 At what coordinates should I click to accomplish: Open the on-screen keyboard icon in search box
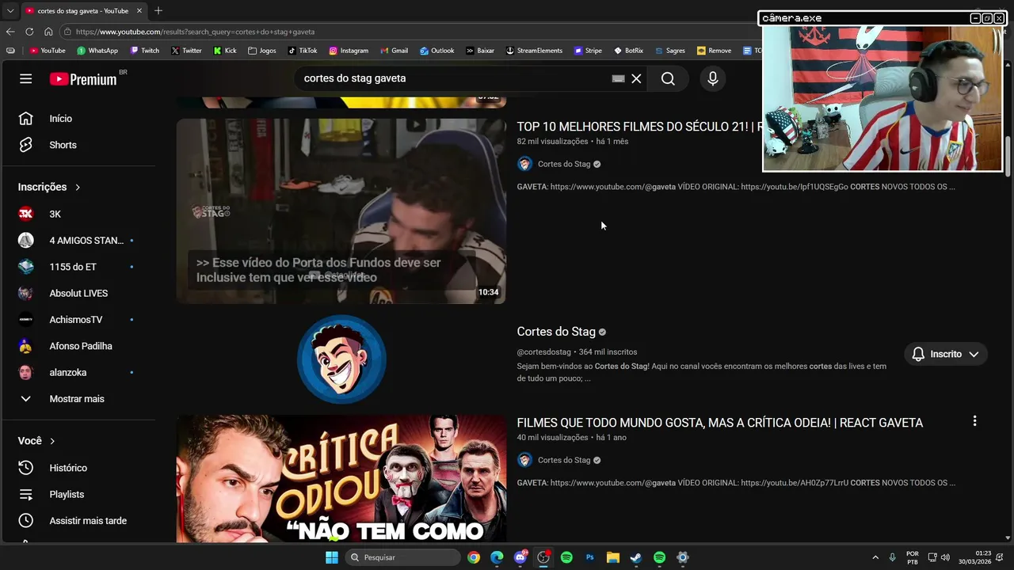[x=618, y=78]
